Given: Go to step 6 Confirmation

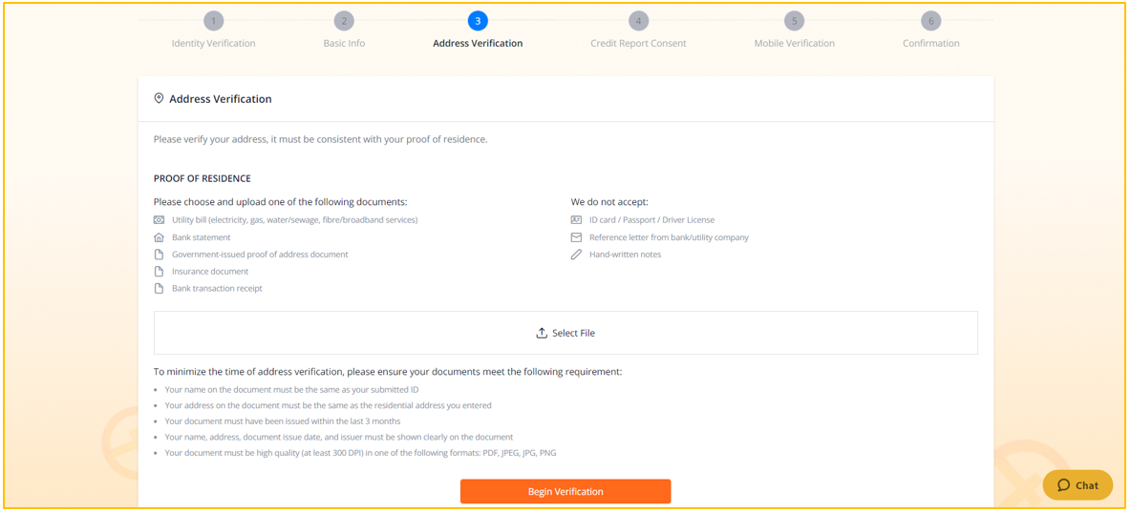Looking at the screenshot, I should pos(931,21).
